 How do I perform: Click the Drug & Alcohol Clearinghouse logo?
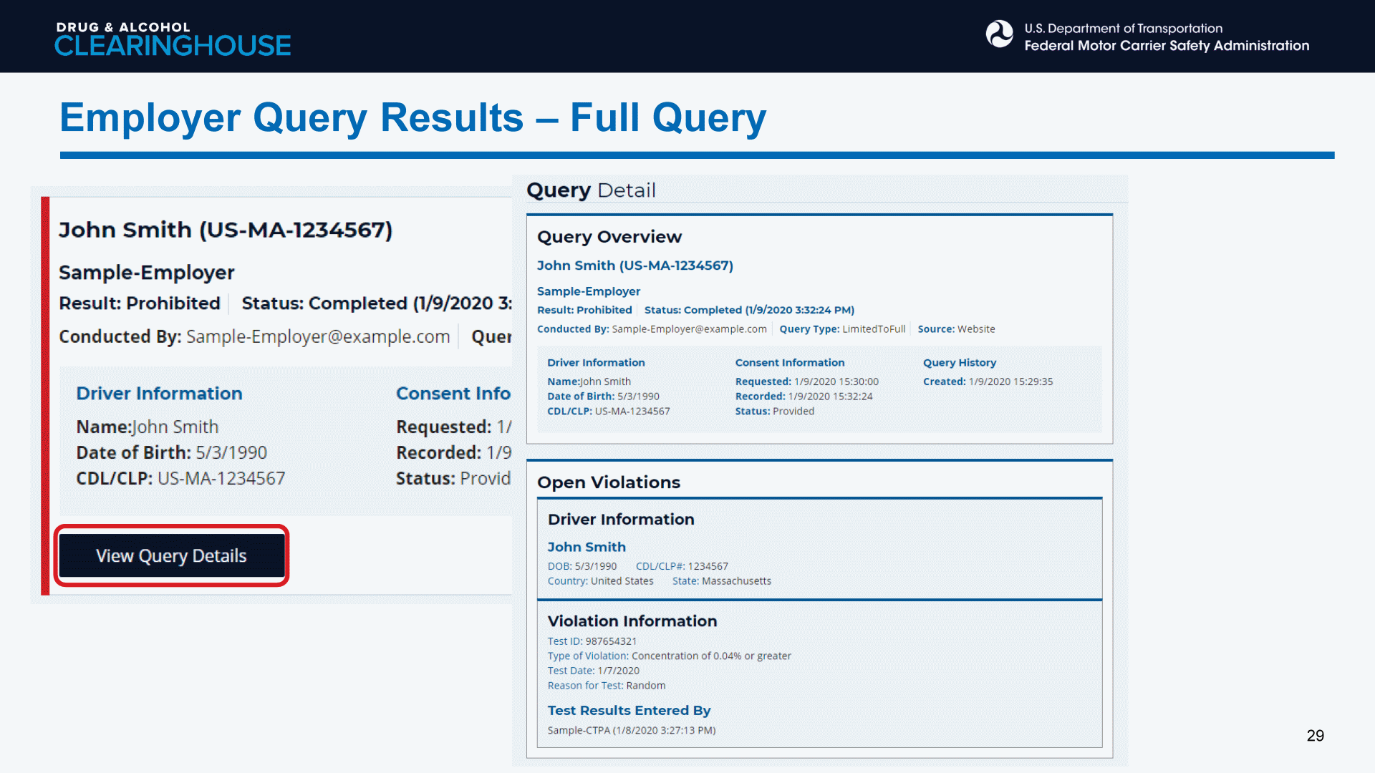pyautogui.click(x=173, y=39)
